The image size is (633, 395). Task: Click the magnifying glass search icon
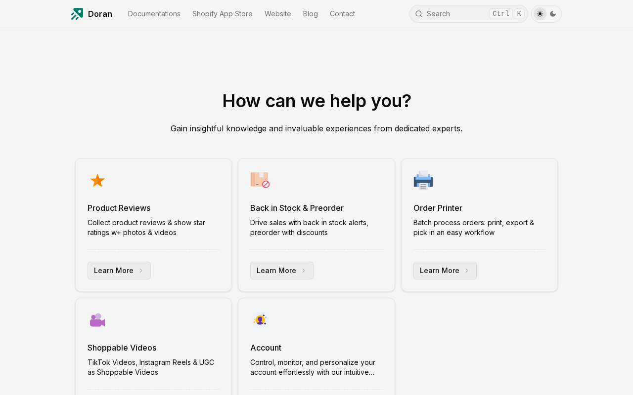(x=419, y=14)
